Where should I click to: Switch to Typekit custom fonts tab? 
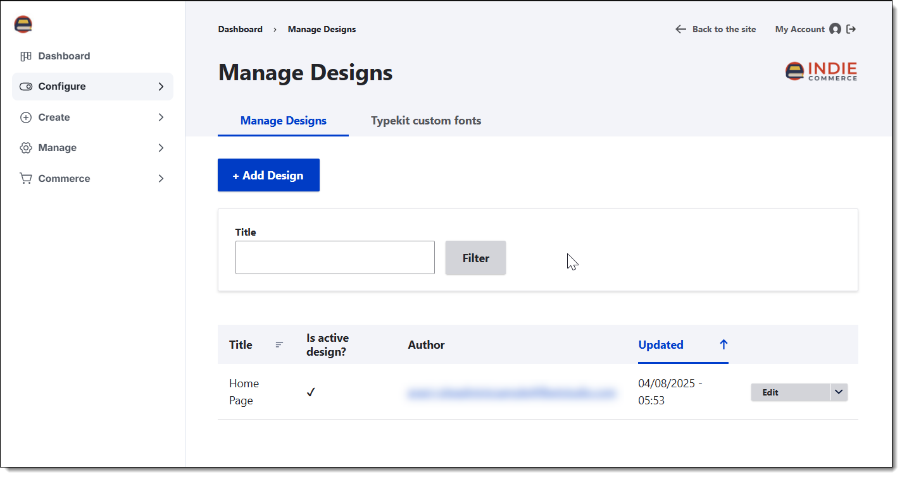pos(426,121)
